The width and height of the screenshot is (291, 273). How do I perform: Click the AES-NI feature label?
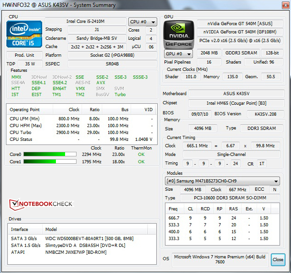pyautogui.click(x=83, y=83)
